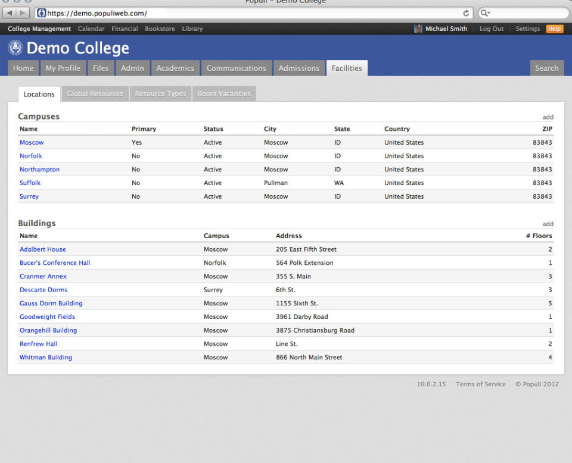The width and height of the screenshot is (572, 463).
Task: Switch to the Communications tab
Action: click(237, 68)
